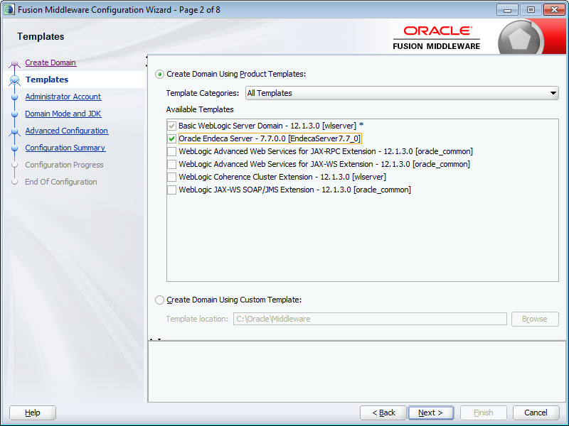Click the left-panel collapse arrows on the splitter

(x=147, y=61)
